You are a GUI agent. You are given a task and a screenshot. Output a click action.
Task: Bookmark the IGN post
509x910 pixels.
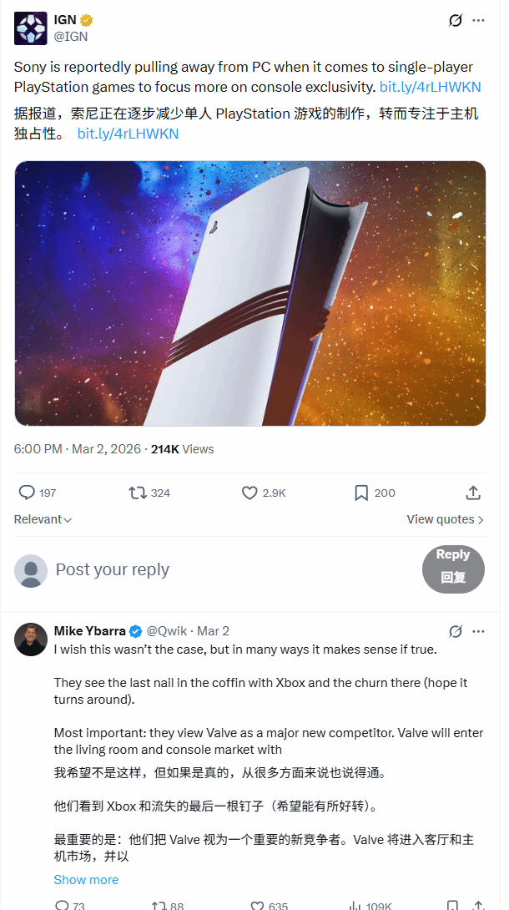tap(361, 493)
